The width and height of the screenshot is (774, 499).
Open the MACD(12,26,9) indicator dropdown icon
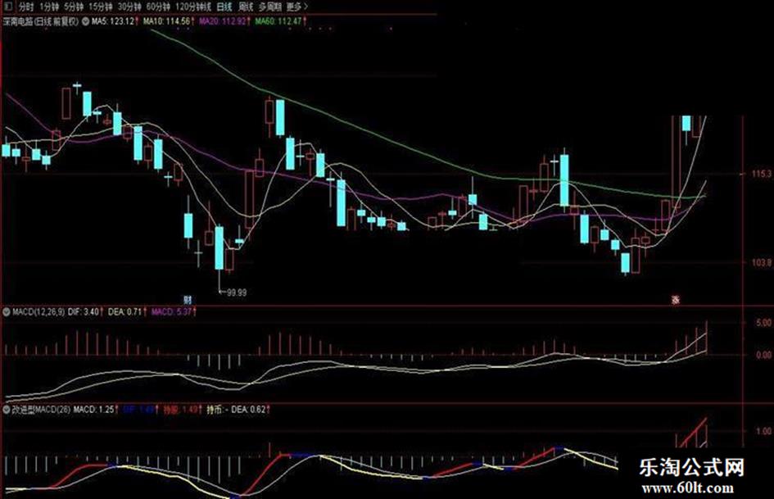7,312
